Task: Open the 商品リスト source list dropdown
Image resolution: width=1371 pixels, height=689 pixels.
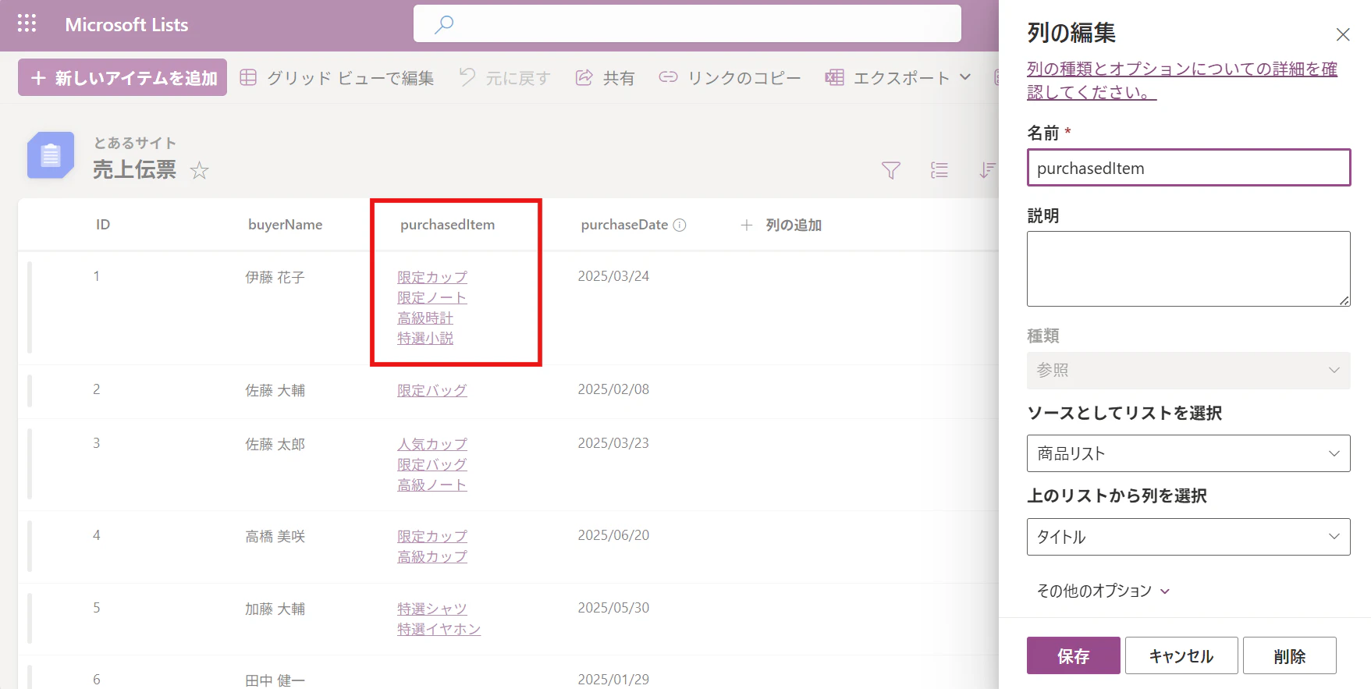Action: click(1188, 453)
